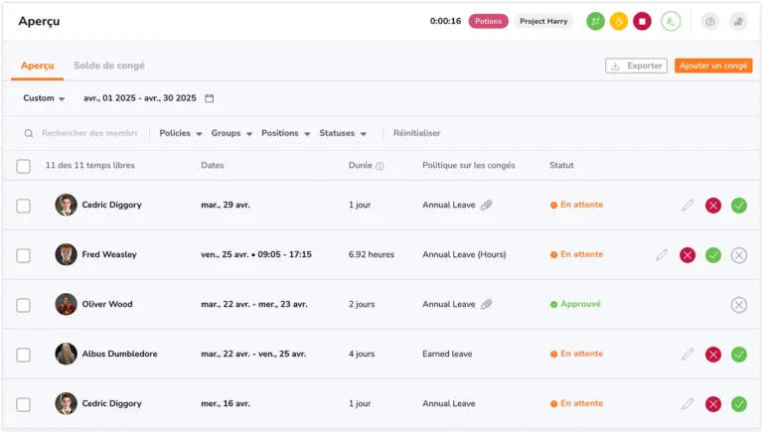Focus the Rechercher des membres search field

pyautogui.click(x=89, y=133)
